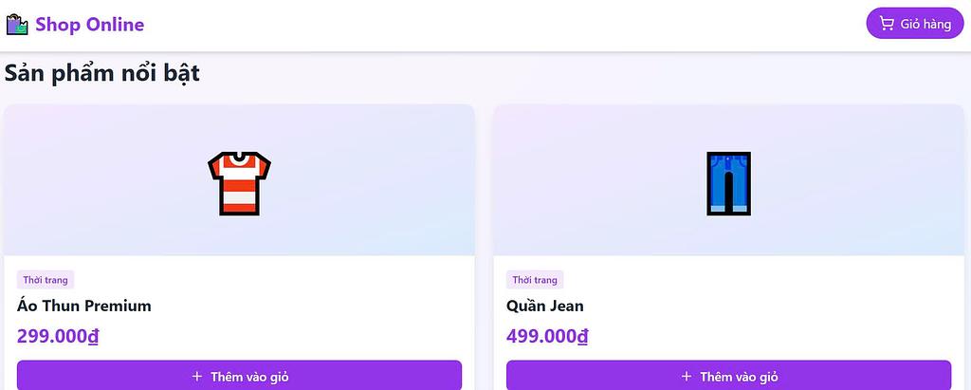The height and width of the screenshot is (390, 971).
Task: Click the Shop Online title link
Action: pos(90,25)
